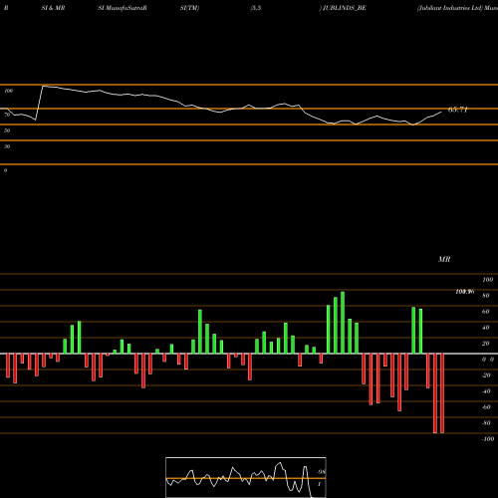498x498 pixels.
Task: Click the '-80' label on MR axis
Action: pyautogui.click(x=486, y=423)
